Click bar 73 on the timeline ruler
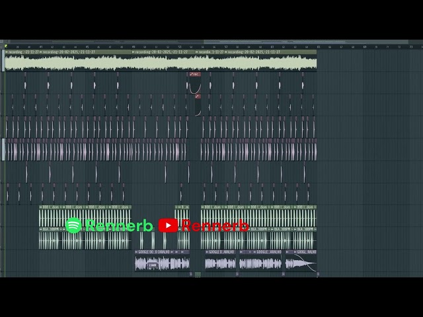Screen dimensions: 423x317 411,47
